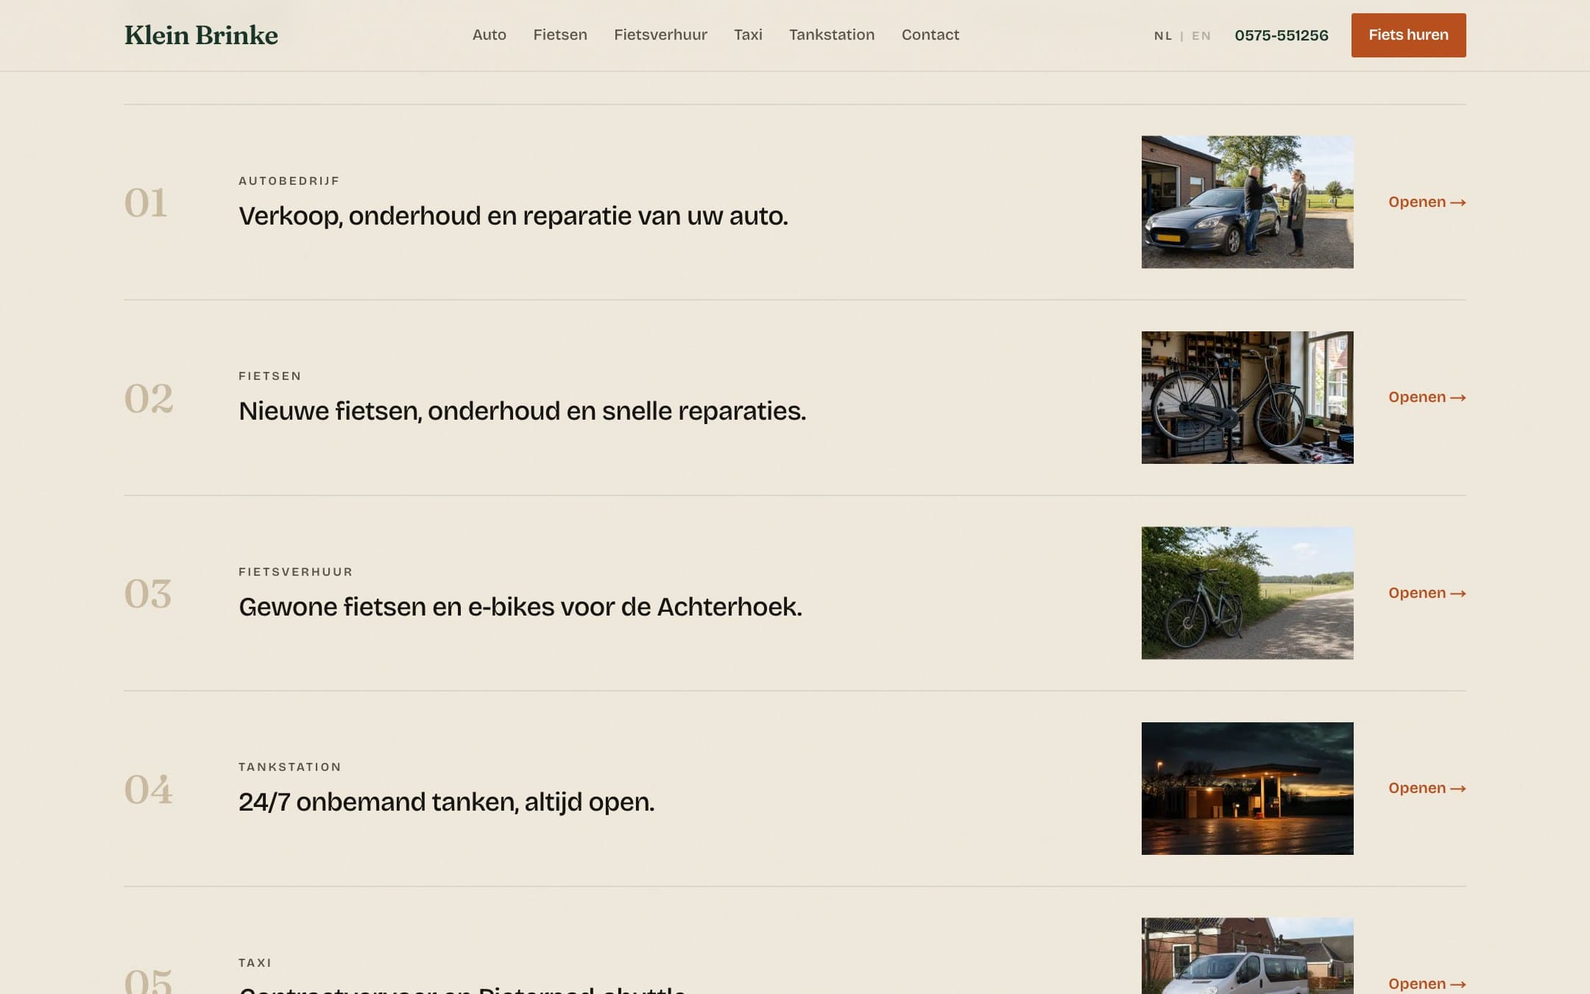Image resolution: width=1590 pixels, height=994 pixels.
Task: Click the bicycle workshop photo thumbnail
Action: coord(1247,397)
